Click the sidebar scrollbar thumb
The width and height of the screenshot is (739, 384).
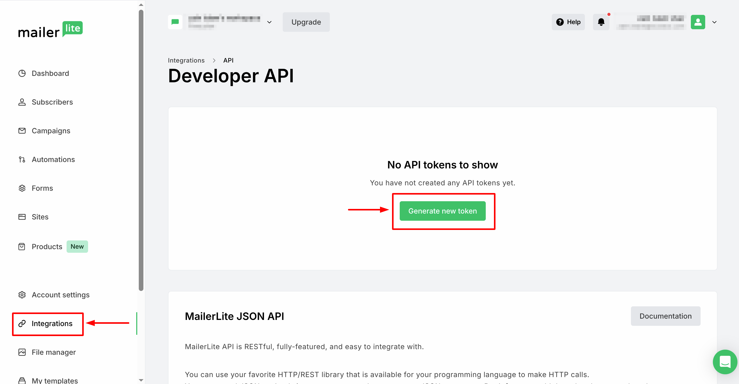pos(141,150)
